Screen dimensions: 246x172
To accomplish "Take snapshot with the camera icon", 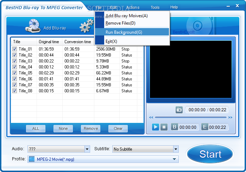I will coord(179,110).
